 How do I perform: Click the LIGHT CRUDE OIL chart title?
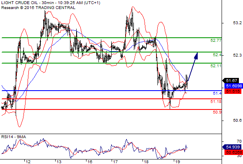51,3
